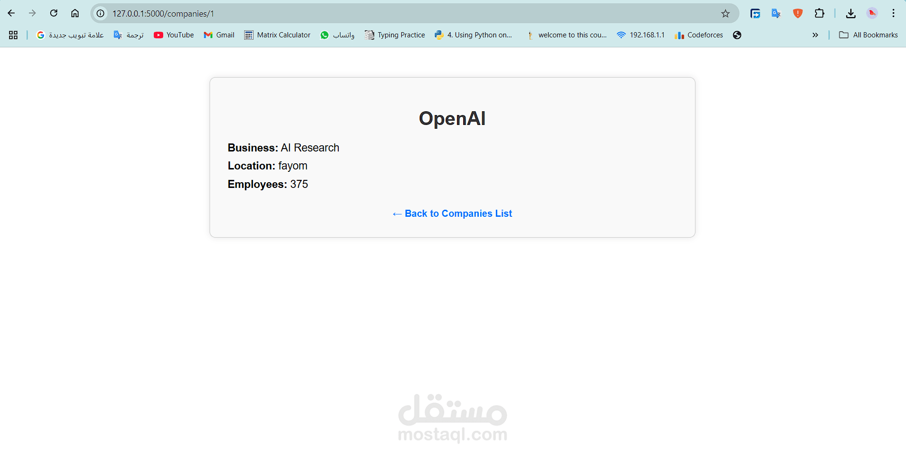Image resolution: width=906 pixels, height=453 pixels.
Task: View site information icon in address bar
Action: click(101, 14)
